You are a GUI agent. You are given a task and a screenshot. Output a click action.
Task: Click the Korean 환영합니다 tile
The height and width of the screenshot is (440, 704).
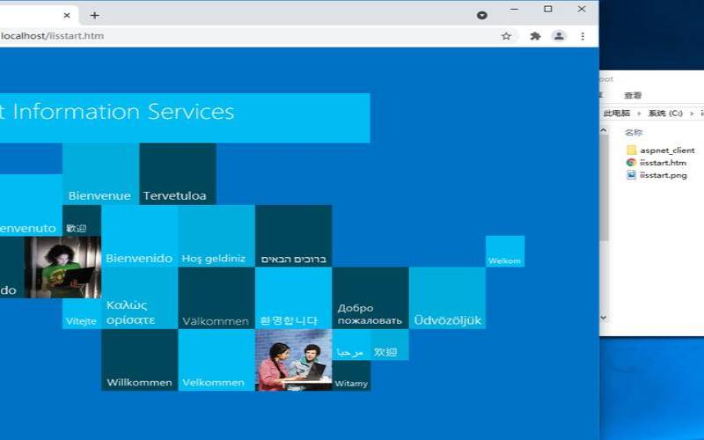point(294,298)
